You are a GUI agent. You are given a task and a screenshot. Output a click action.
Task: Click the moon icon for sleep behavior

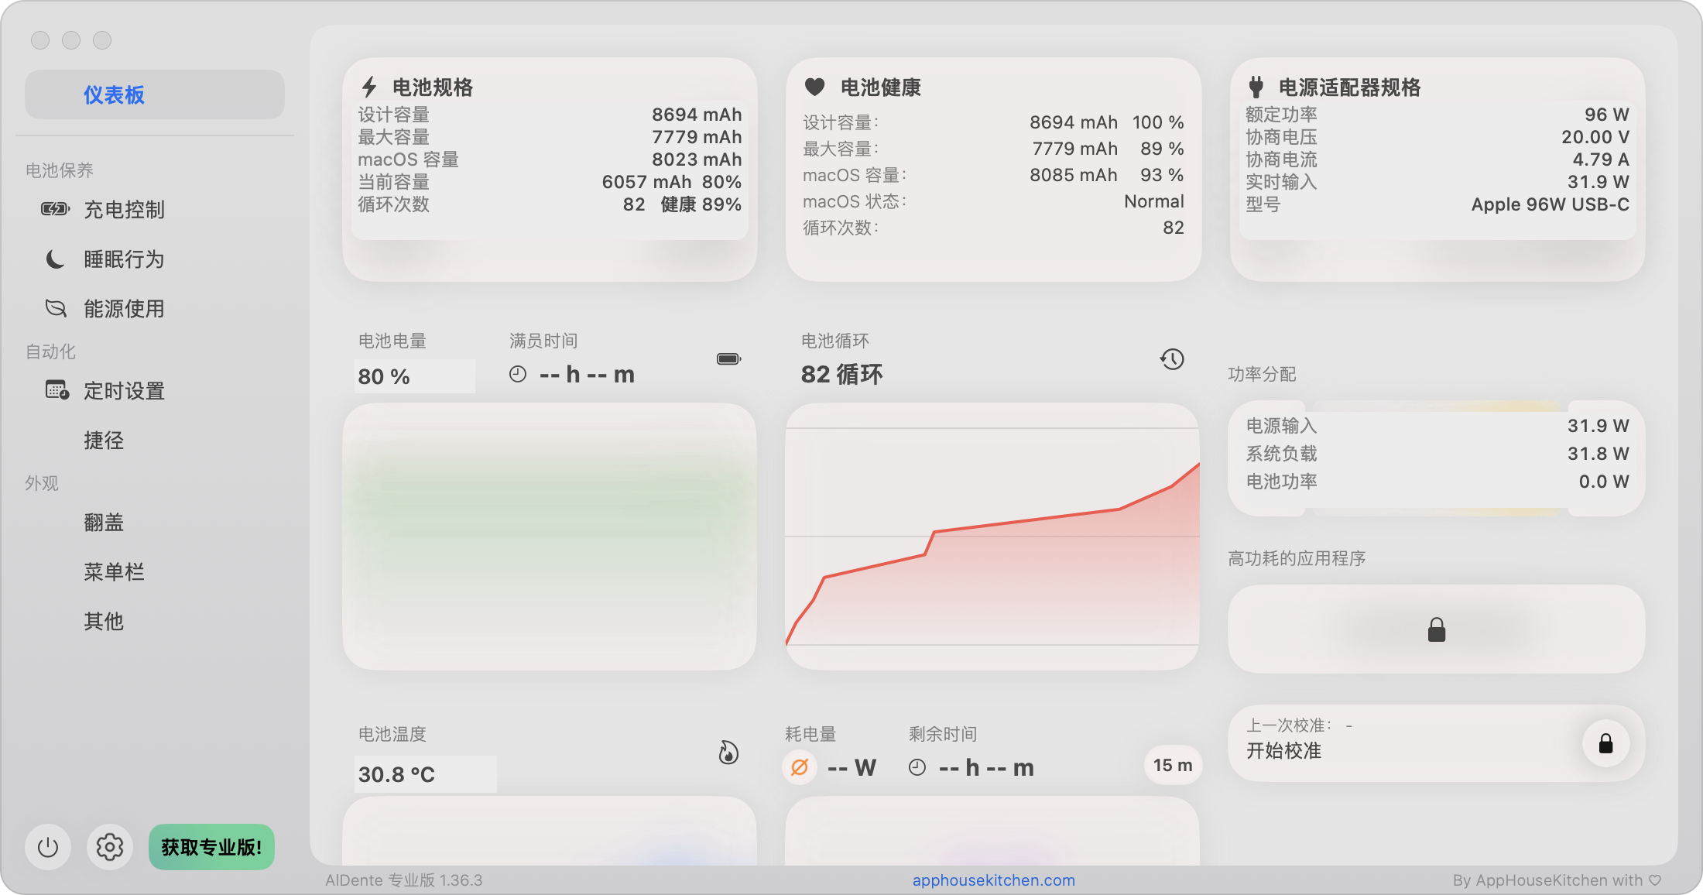pyautogui.click(x=56, y=259)
